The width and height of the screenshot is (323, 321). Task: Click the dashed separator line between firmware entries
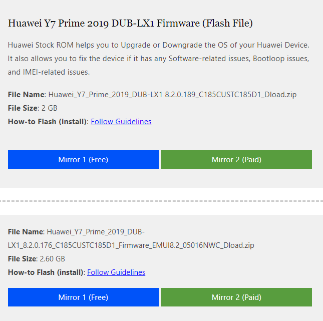(x=161, y=201)
